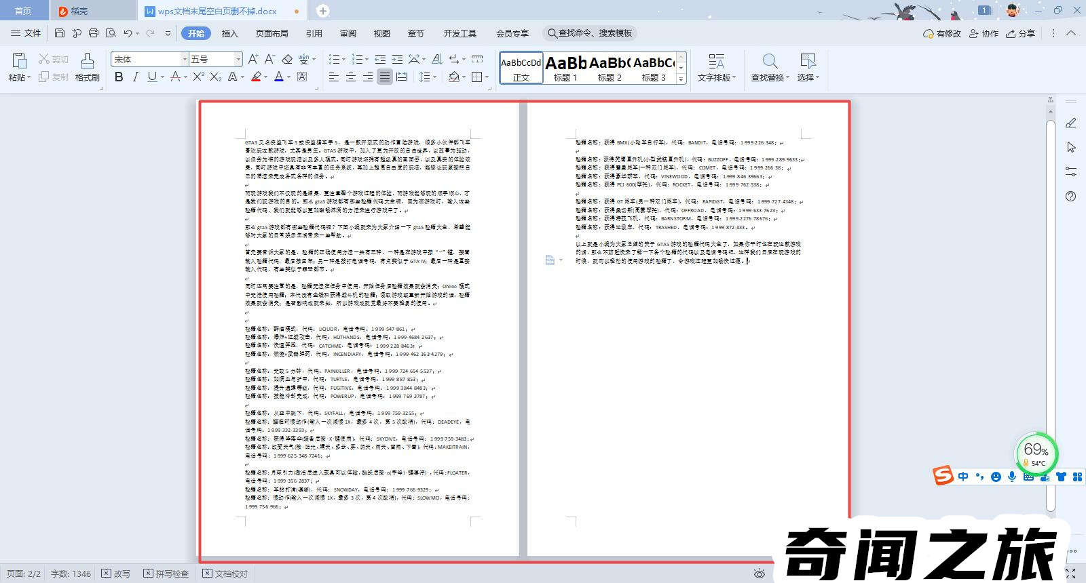Screen dimensions: 1086x583
Task: Open the 文件 file menu
Action: tap(26, 33)
